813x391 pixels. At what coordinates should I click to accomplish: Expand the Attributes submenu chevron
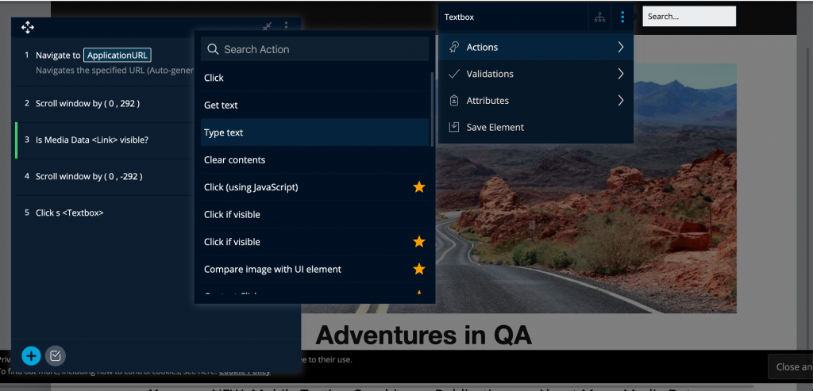pos(620,101)
